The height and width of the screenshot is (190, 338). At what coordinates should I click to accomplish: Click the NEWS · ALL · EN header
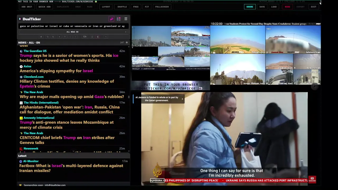(x=29, y=42)
